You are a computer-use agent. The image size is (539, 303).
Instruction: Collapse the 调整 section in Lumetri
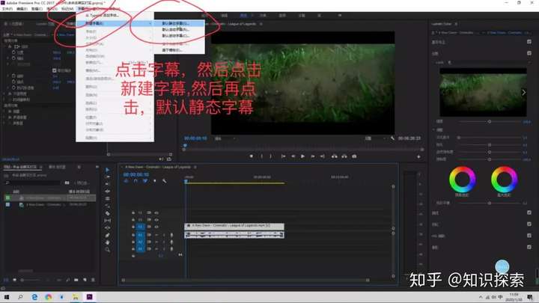[433, 129]
